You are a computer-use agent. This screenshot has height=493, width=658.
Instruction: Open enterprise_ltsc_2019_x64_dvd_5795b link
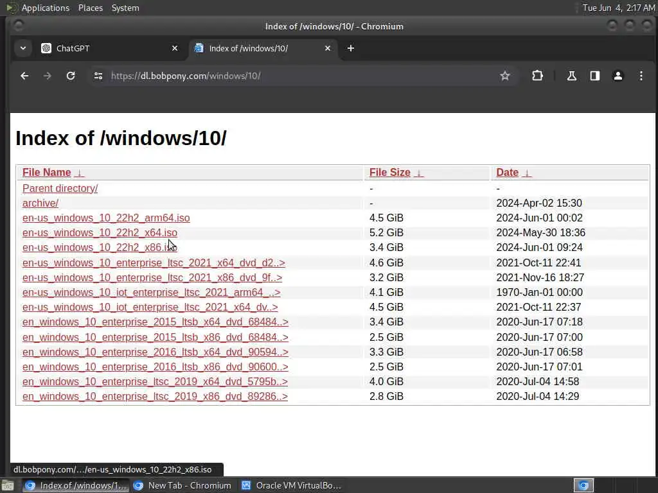(x=156, y=381)
